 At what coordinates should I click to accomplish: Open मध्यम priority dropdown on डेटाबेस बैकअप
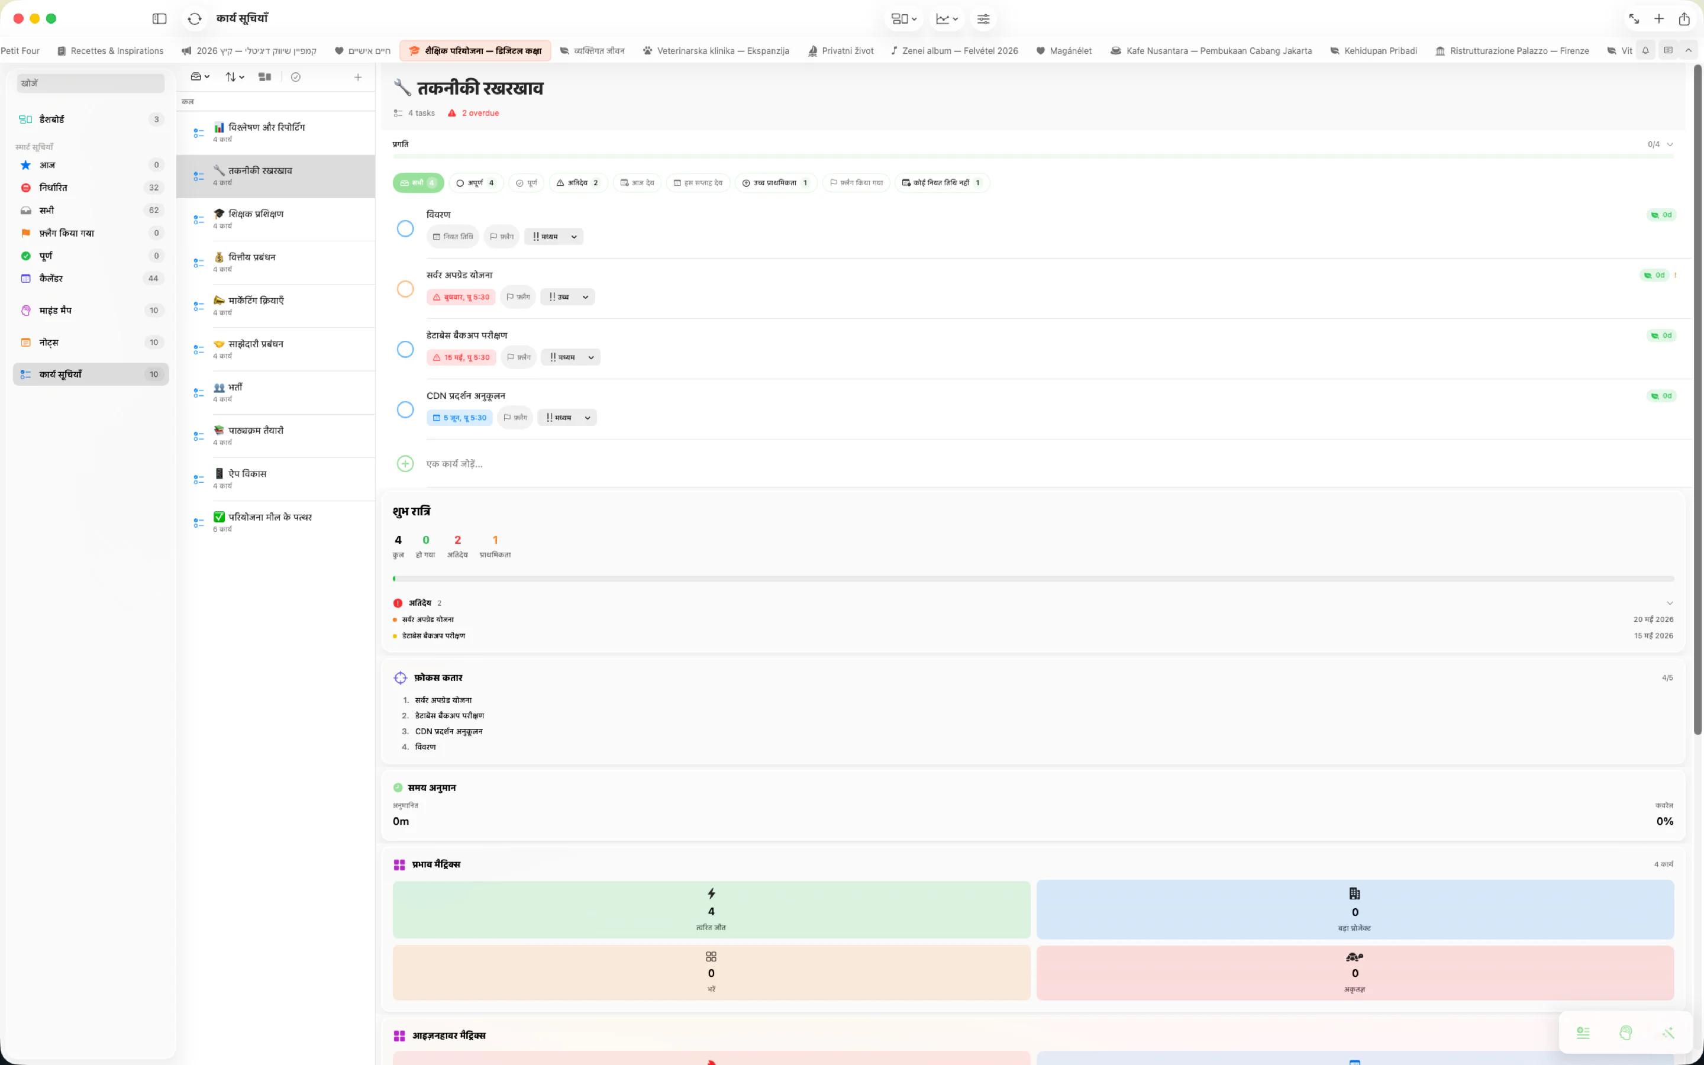click(571, 357)
